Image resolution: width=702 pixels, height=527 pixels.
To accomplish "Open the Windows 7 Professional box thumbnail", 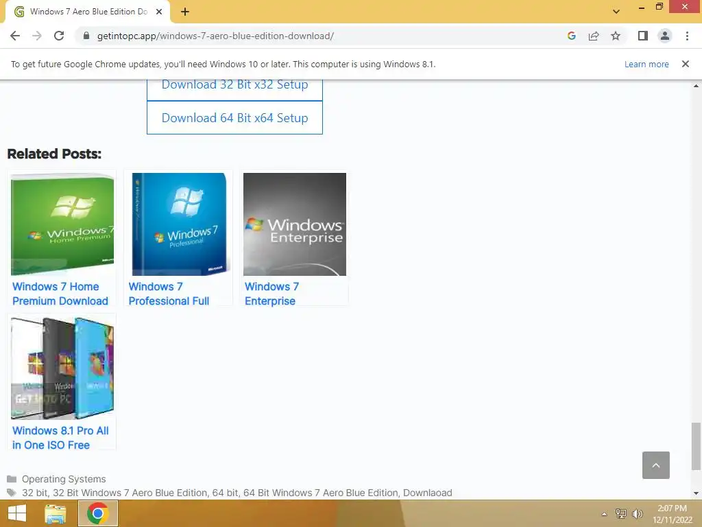I will click(179, 224).
